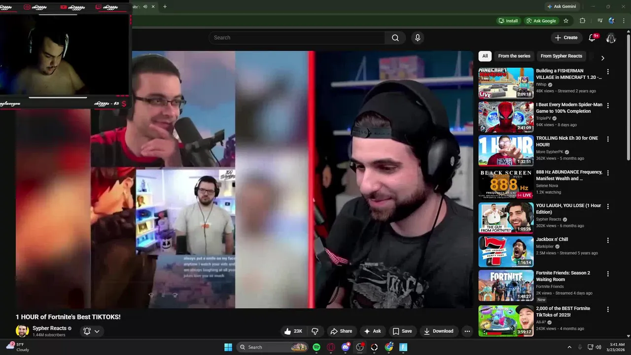The height and width of the screenshot is (355, 631).
Task: Select the From Sypher Reacts chip
Action: (561, 56)
